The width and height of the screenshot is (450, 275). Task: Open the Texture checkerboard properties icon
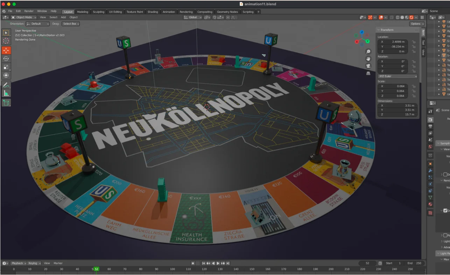coord(430,213)
